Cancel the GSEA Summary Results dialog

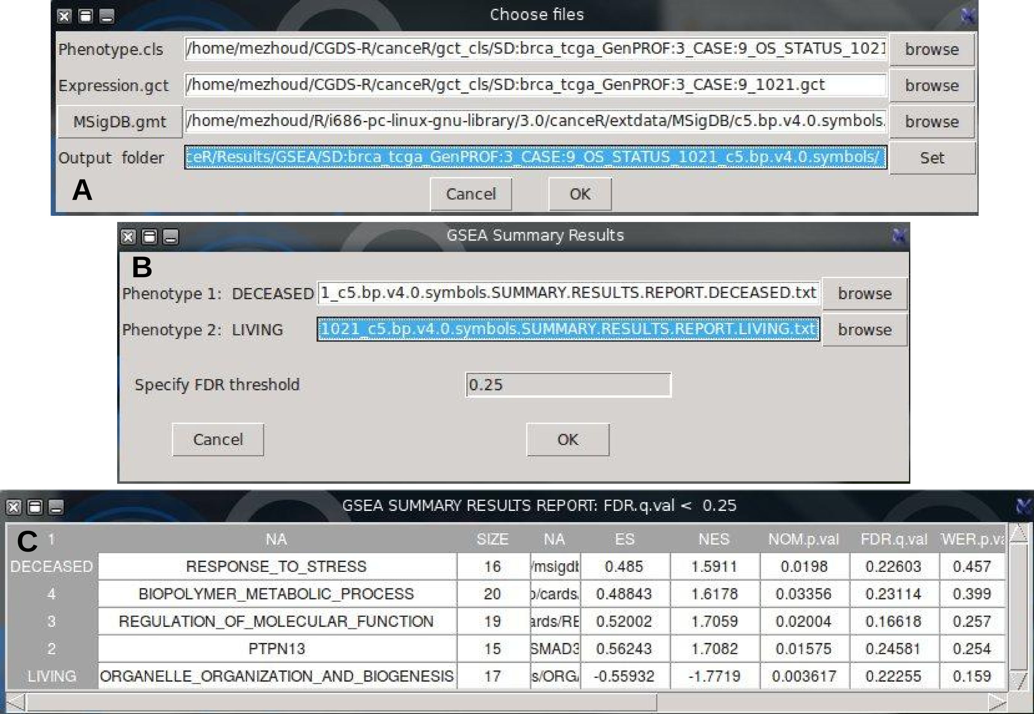click(218, 439)
